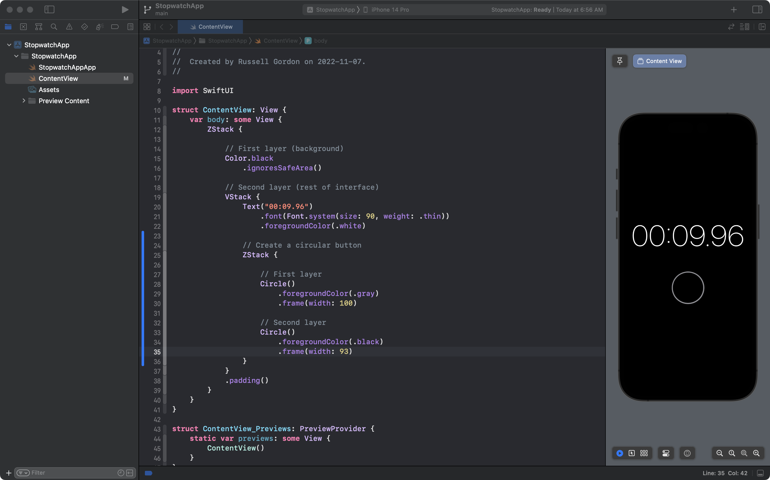Viewport: 770px width, 480px height.
Task: Open the Find navigator magnifier icon
Action: [x=54, y=27]
